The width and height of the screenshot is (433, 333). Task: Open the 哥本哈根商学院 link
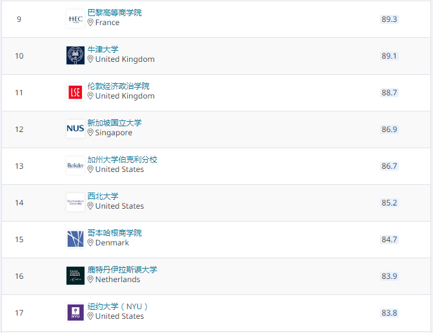(115, 233)
